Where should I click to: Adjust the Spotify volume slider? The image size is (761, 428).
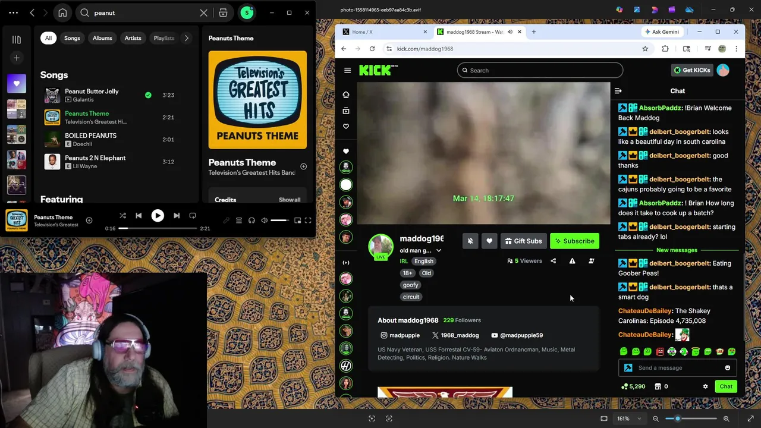click(279, 221)
